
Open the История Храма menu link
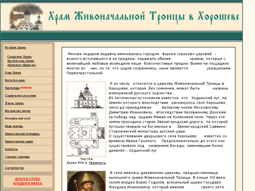point(15,47)
